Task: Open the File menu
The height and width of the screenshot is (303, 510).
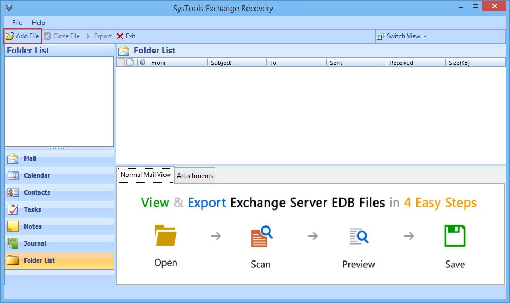Action: click(17, 23)
